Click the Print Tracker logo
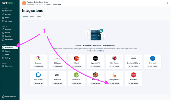 38,75
